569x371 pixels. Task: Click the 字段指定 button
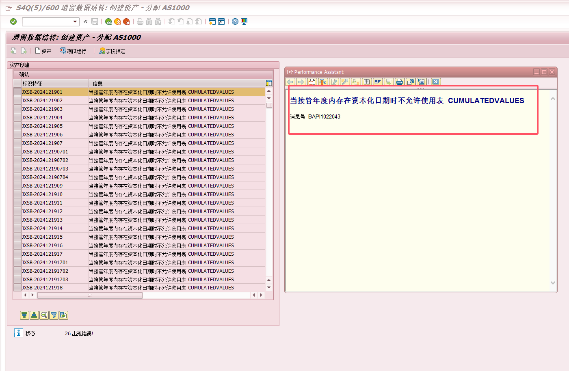(113, 51)
